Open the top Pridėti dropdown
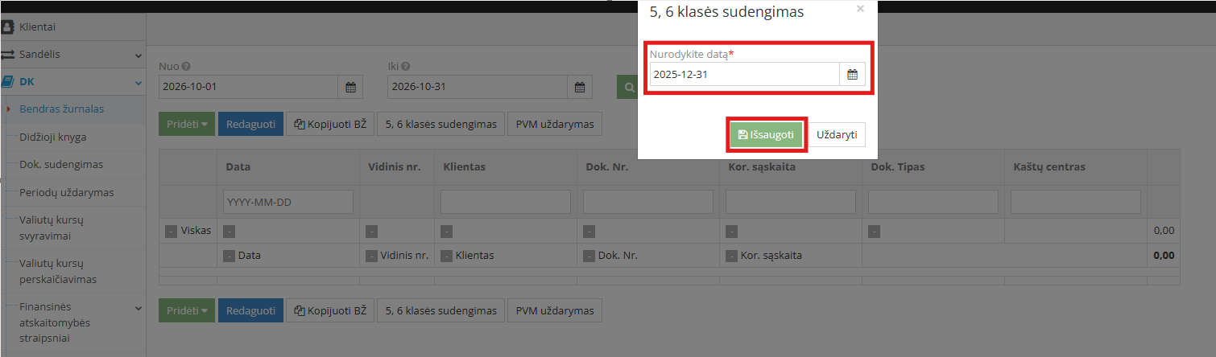The height and width of the screenshot is (357, 1216). click(x=187, y=124)
